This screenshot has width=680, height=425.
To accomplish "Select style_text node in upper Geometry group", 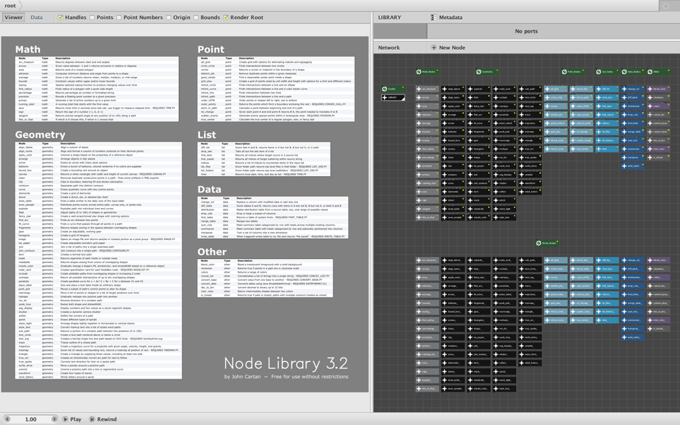I will coord(505,218).
